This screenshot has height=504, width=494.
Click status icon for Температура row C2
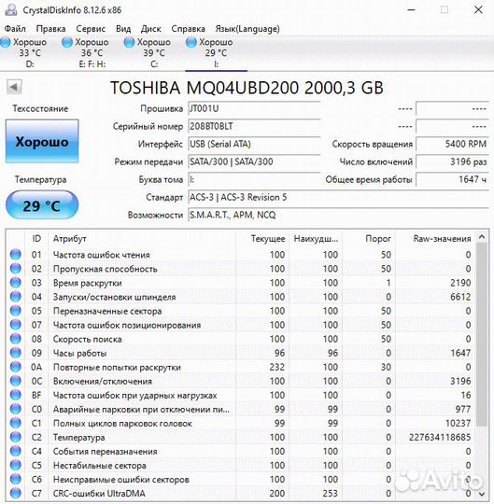pos(16,437)
